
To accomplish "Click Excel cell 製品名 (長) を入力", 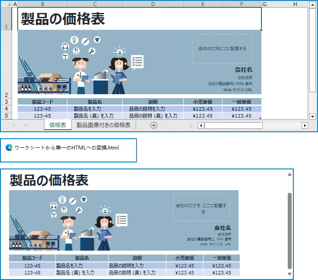I will point(95,116).
